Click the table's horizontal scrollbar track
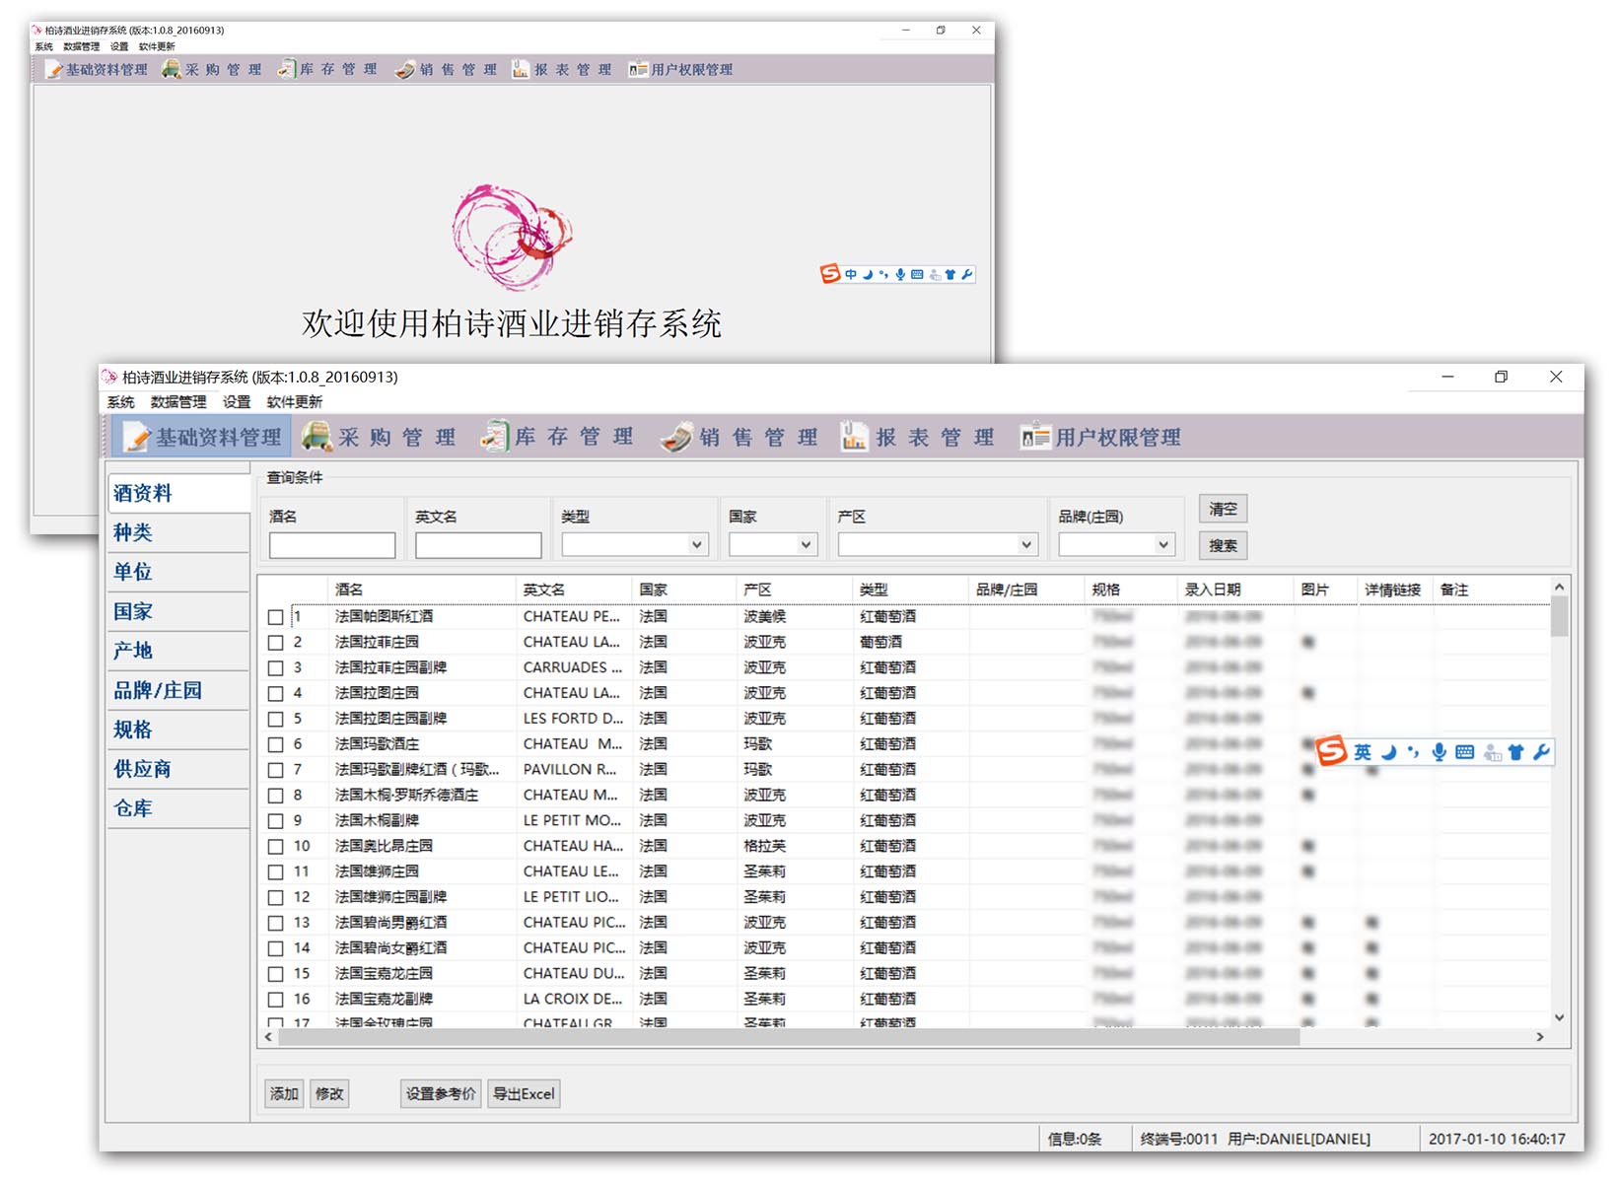This screenshot has height=1183, width=1617. [1420, 1037]
